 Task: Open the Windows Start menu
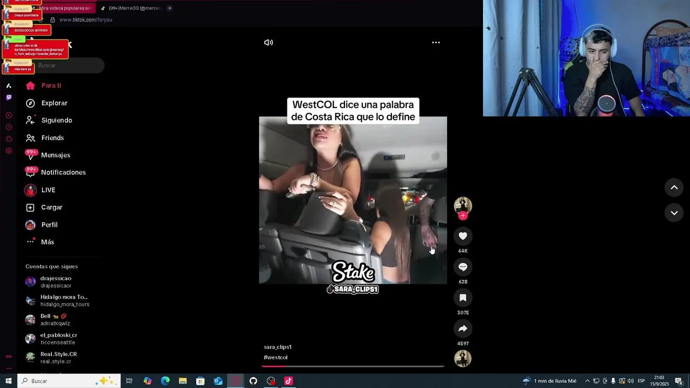click(x=9, y=381)
